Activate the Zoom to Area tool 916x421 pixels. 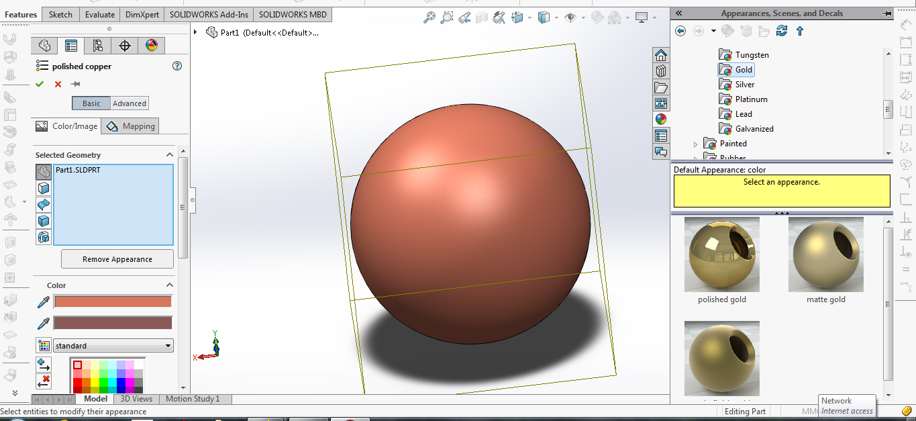pos(447,17)
